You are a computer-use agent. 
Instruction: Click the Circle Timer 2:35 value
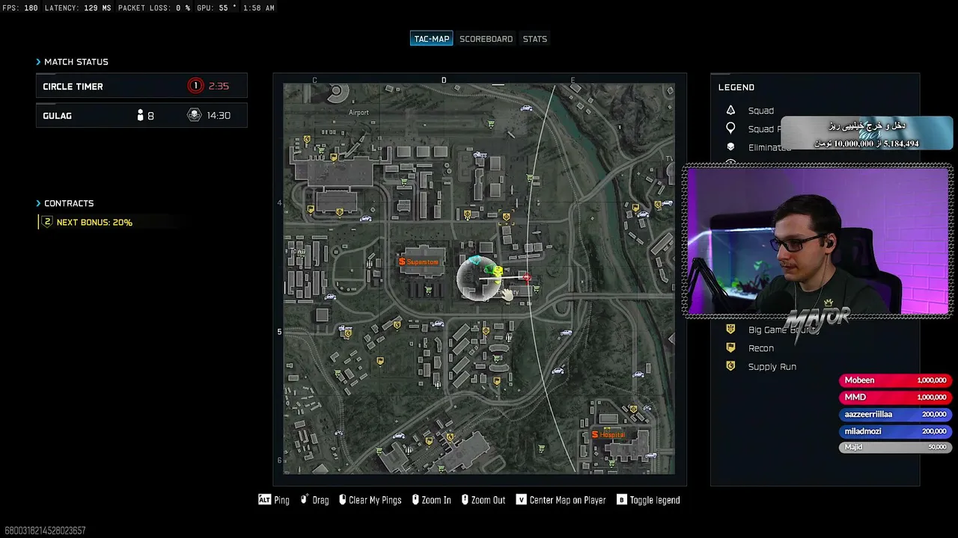coord(219,86)
